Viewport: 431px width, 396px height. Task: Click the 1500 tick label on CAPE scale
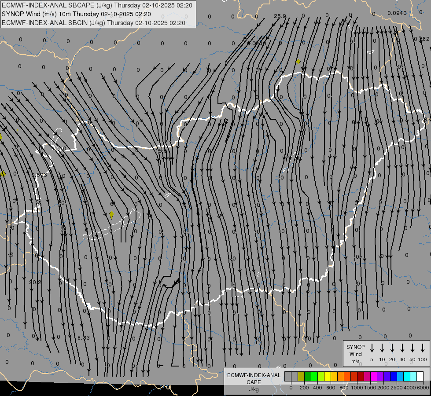click(370, 388)
